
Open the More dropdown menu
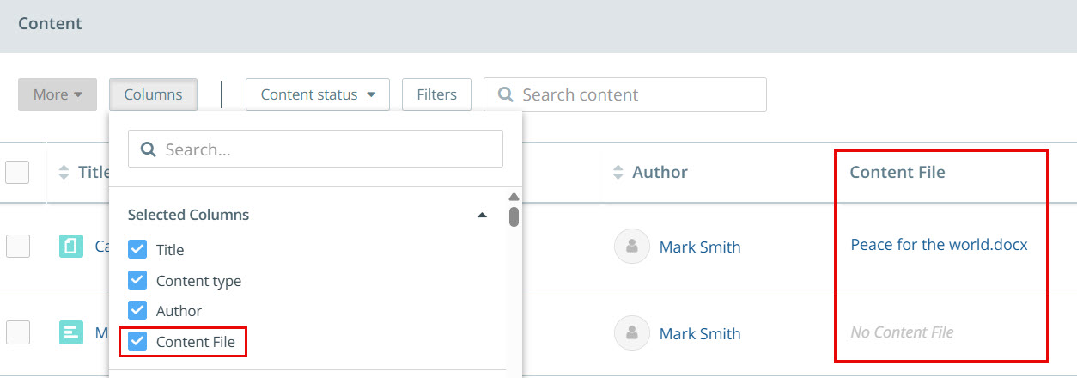(58, 94)
